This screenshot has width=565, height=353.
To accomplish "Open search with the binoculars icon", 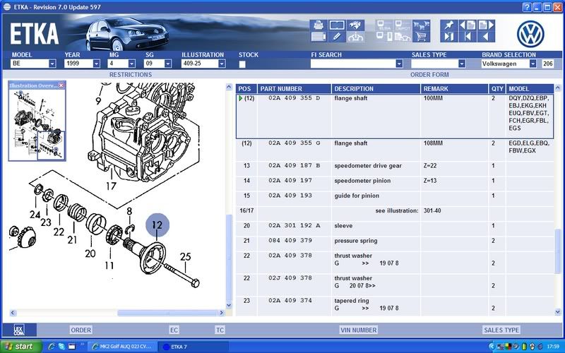I will coord(355,25).
